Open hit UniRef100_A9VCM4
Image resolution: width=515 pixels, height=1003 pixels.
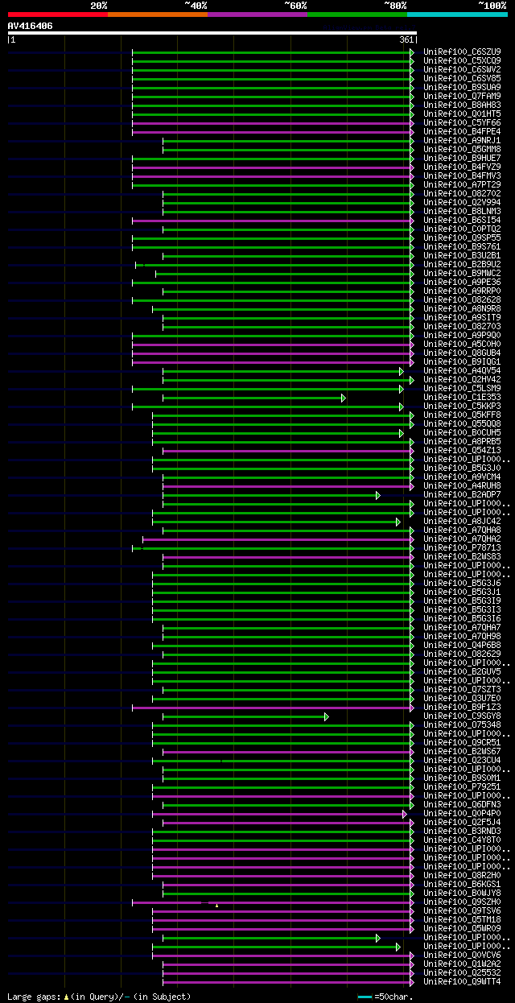pyautogui.click(x=462, y=477)
